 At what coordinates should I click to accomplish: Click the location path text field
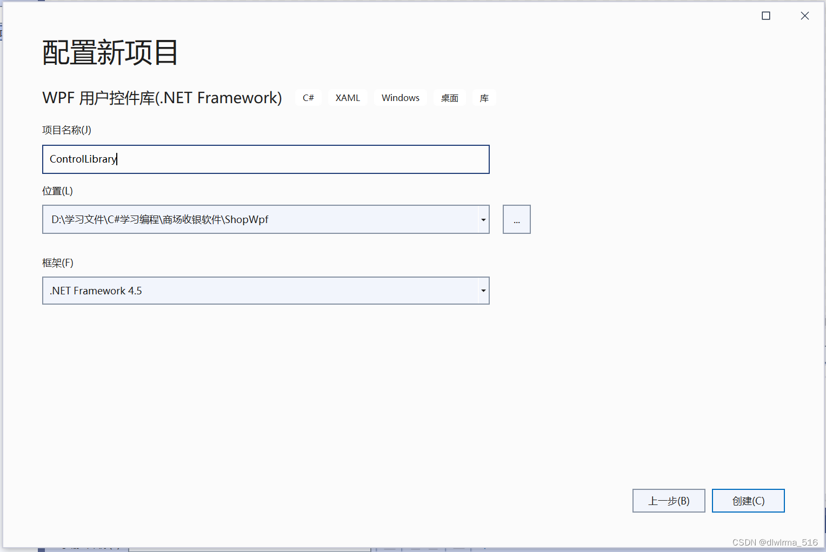pos(260,219)
